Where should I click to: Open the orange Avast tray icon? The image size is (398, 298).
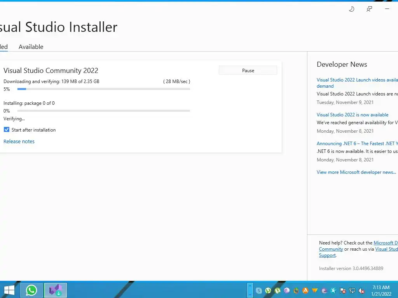[305, 291]
